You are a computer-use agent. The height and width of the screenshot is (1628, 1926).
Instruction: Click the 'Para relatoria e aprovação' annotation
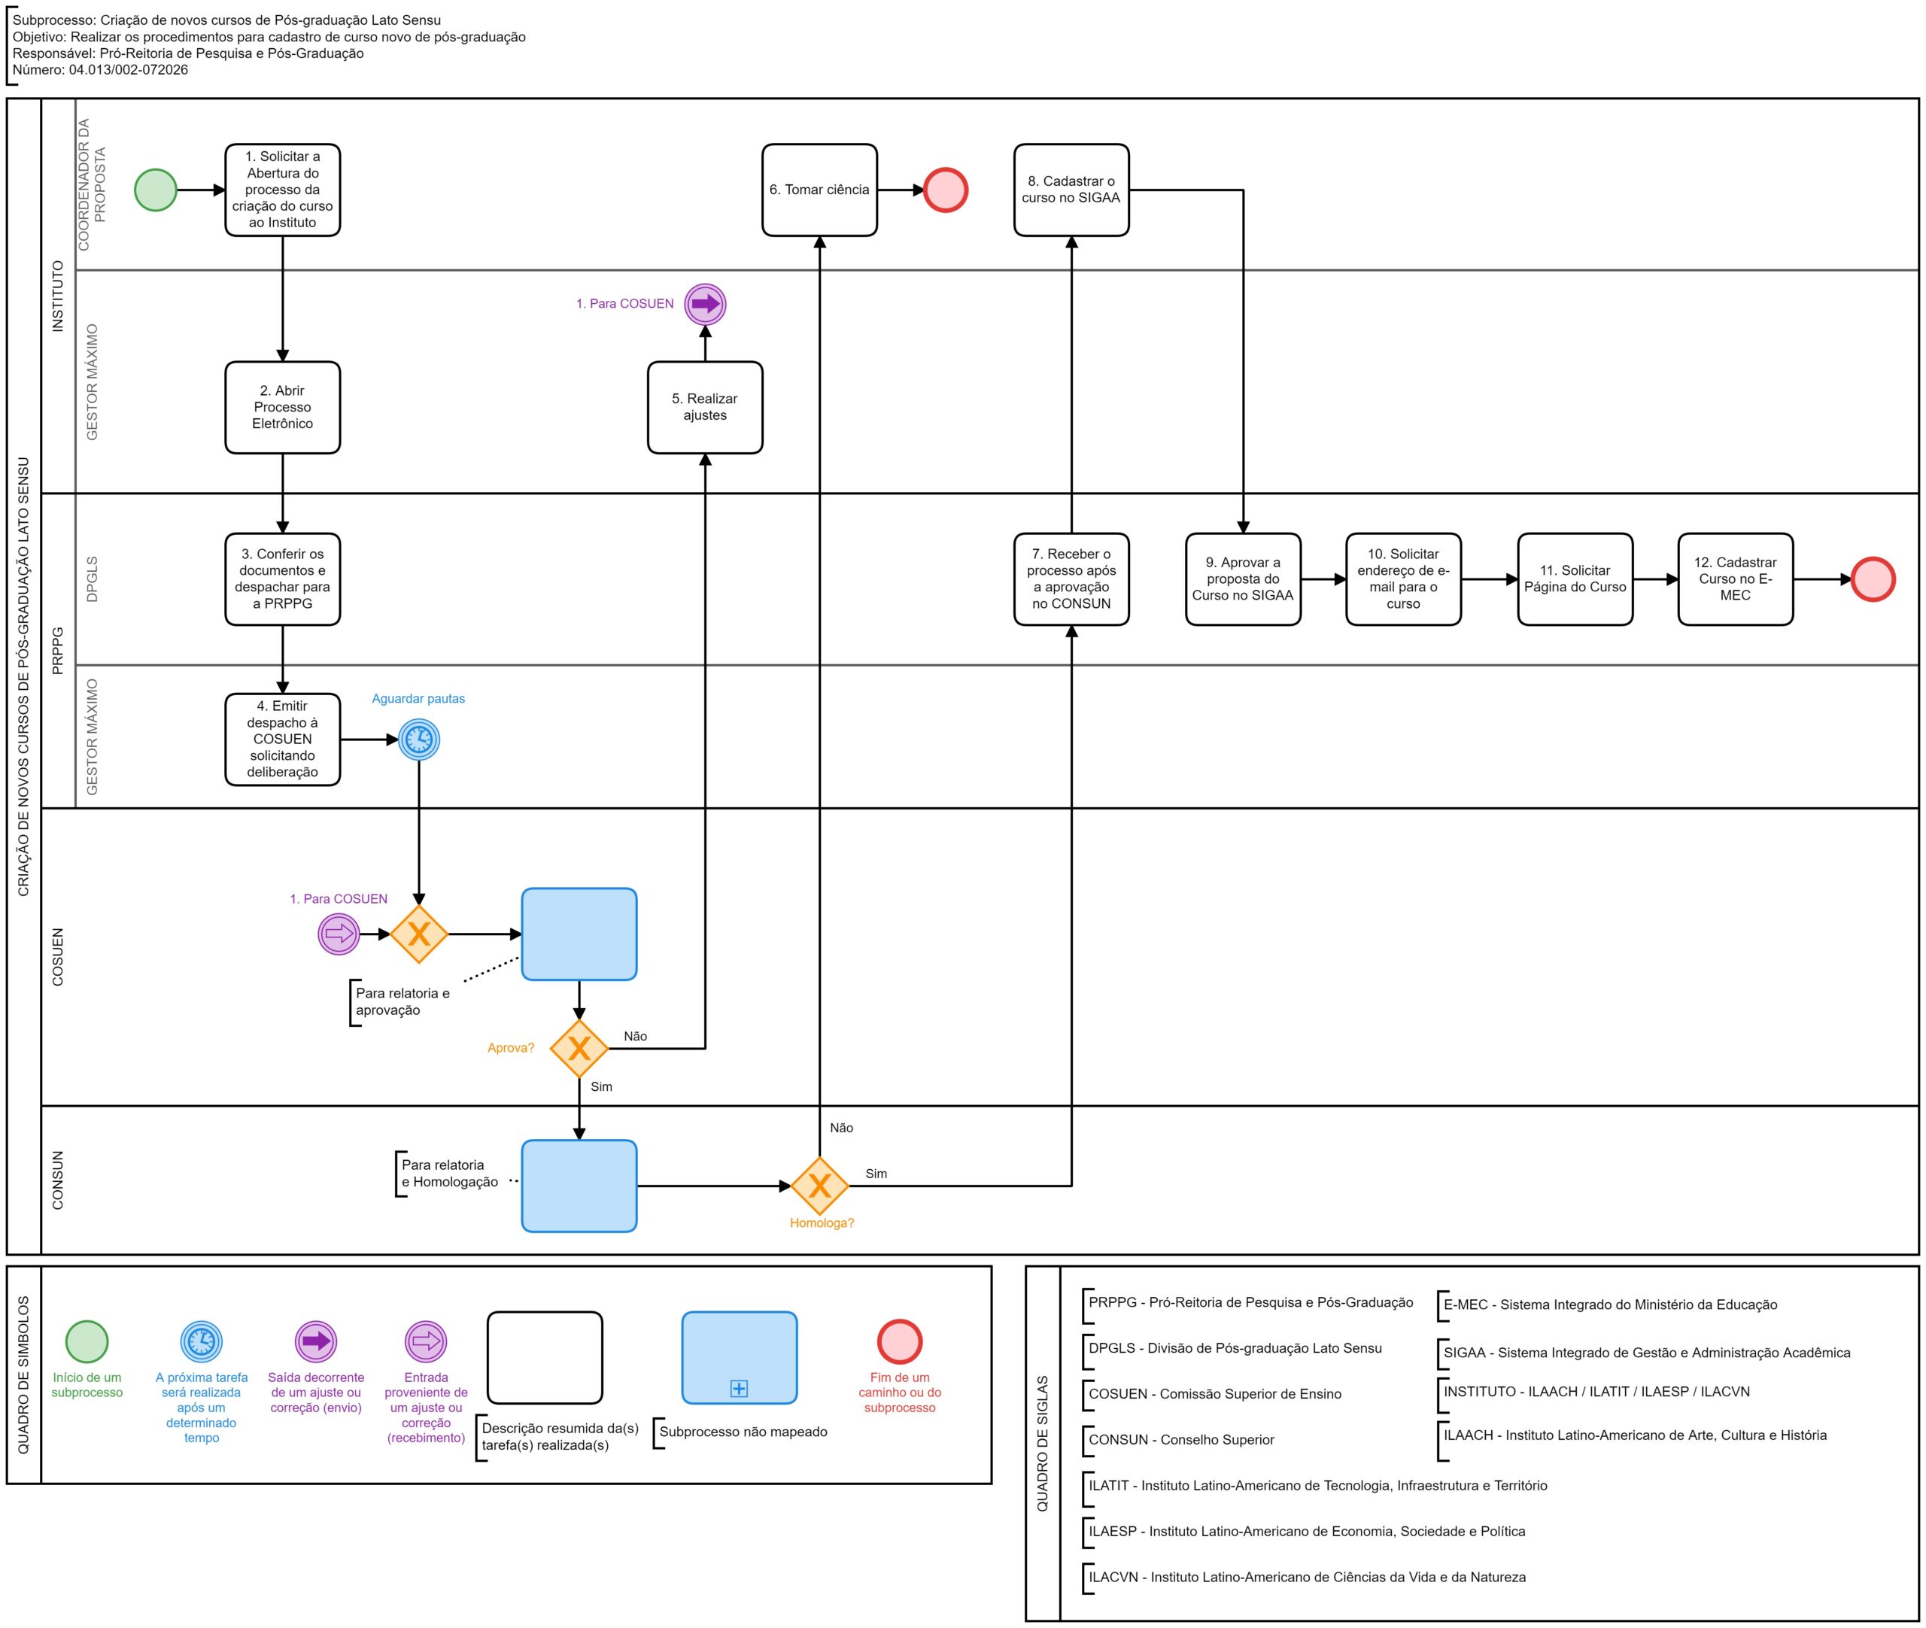coord(403,1001)
